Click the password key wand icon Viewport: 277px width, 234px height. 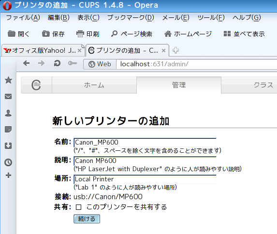pos(73,63)
